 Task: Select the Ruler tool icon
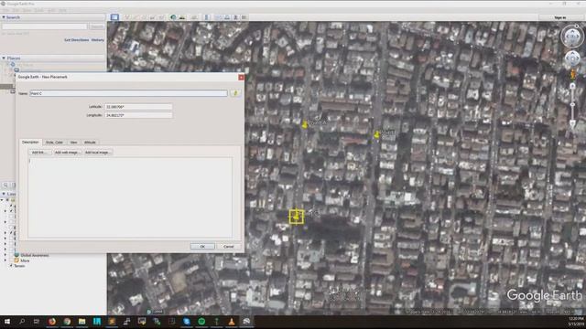[x=206, y=17]
